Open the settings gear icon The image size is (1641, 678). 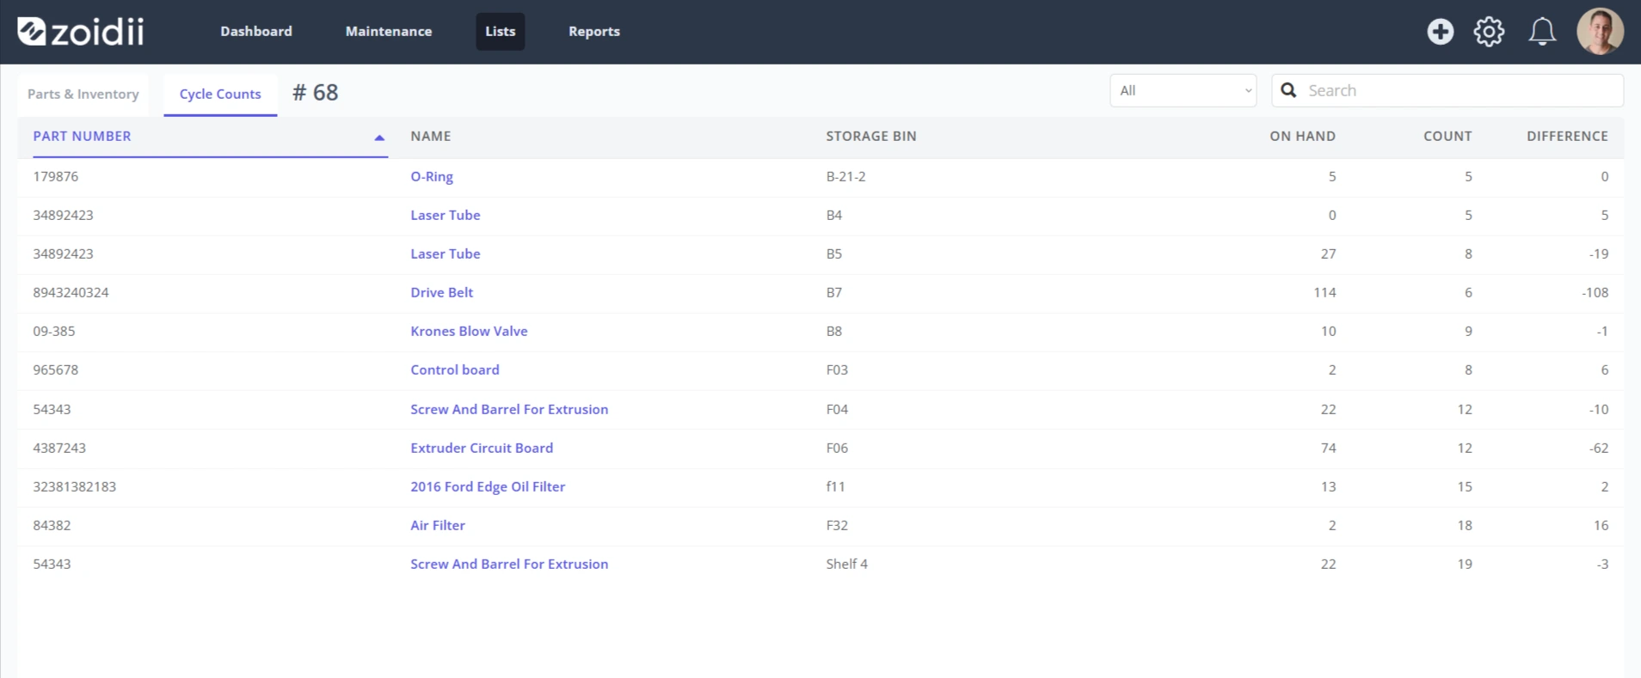pyautogui.click(x=1490, y=32)
